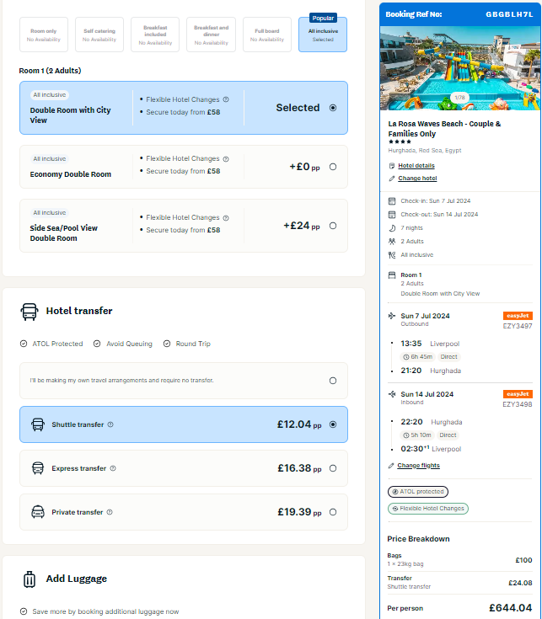Select Side Sea/Pool View Double Room option
The width and height of the screenshot is (542, 619).
tap(333, 226)
